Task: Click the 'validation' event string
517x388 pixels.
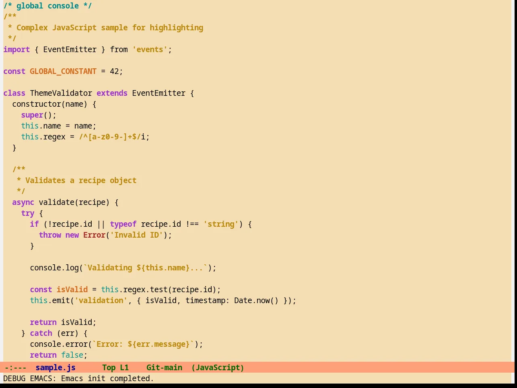Action: pyautogui.click(x=101, y=300)
